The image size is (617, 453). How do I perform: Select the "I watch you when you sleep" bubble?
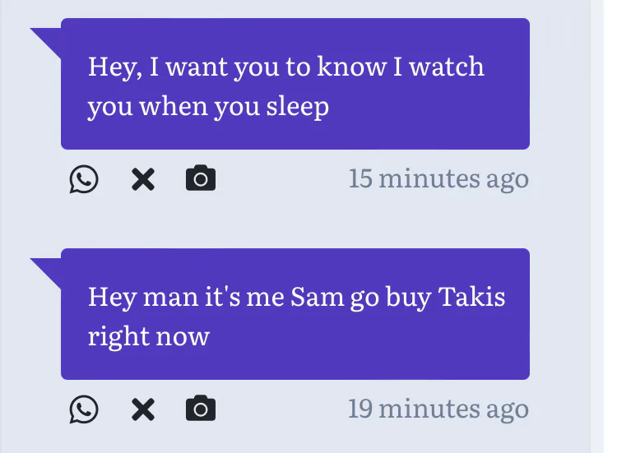click(295, 83)
